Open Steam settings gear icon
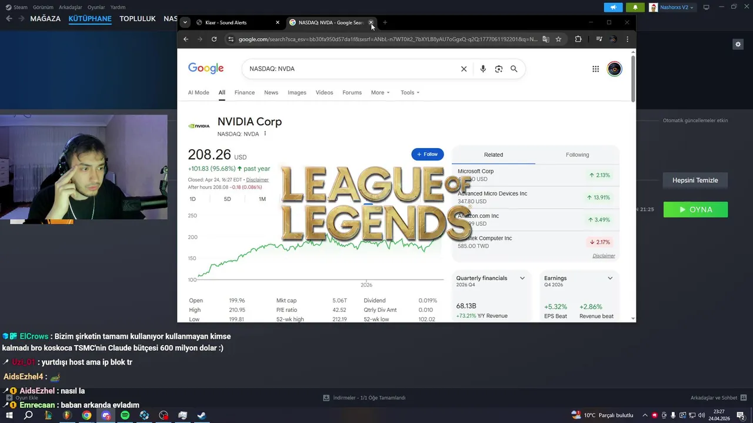Screen dimensions: 753x423 click(x=738, y=44)
